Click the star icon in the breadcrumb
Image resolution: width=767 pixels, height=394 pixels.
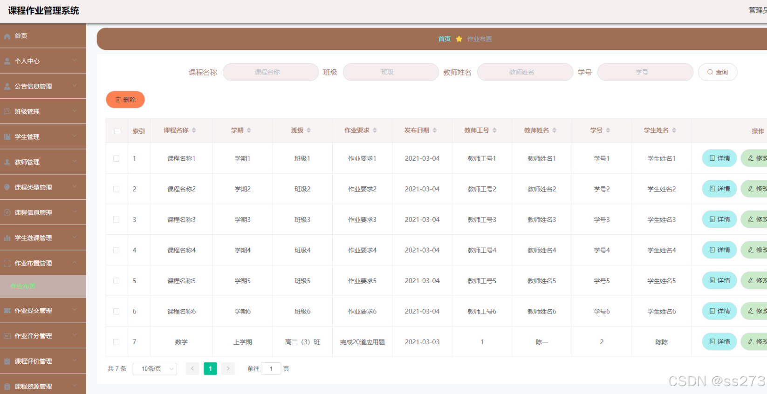[x=459, y=39]
